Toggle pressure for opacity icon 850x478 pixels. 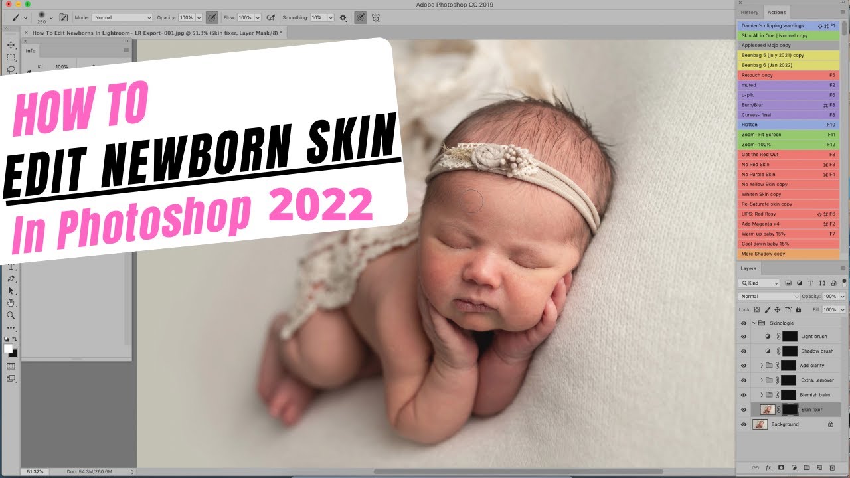212,17
